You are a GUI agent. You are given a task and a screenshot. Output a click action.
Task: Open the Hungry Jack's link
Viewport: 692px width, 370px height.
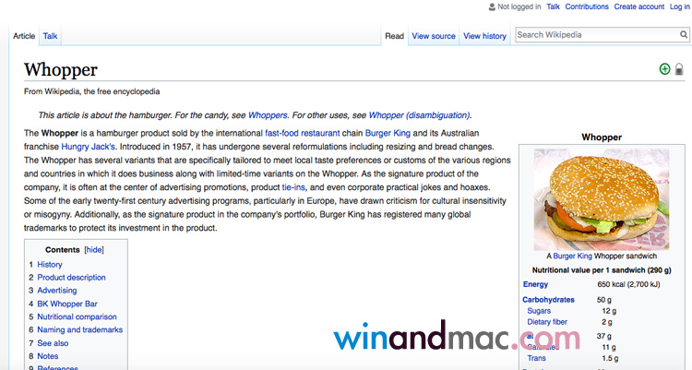pyautogui.click(x=89, y=147)
